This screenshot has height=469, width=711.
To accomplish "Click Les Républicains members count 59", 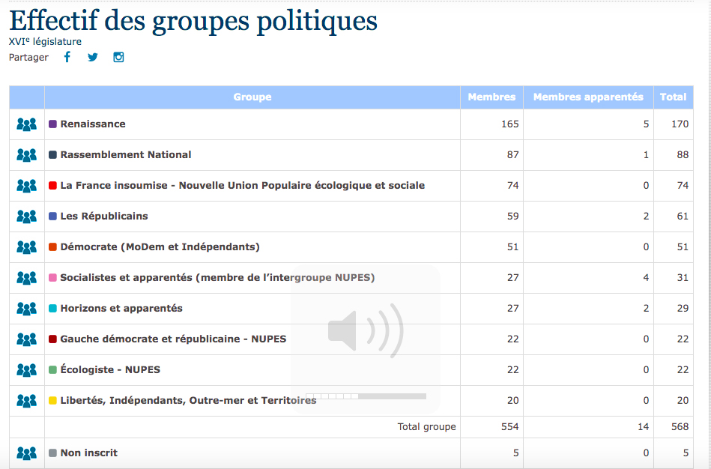I will [x=513, y=216].
